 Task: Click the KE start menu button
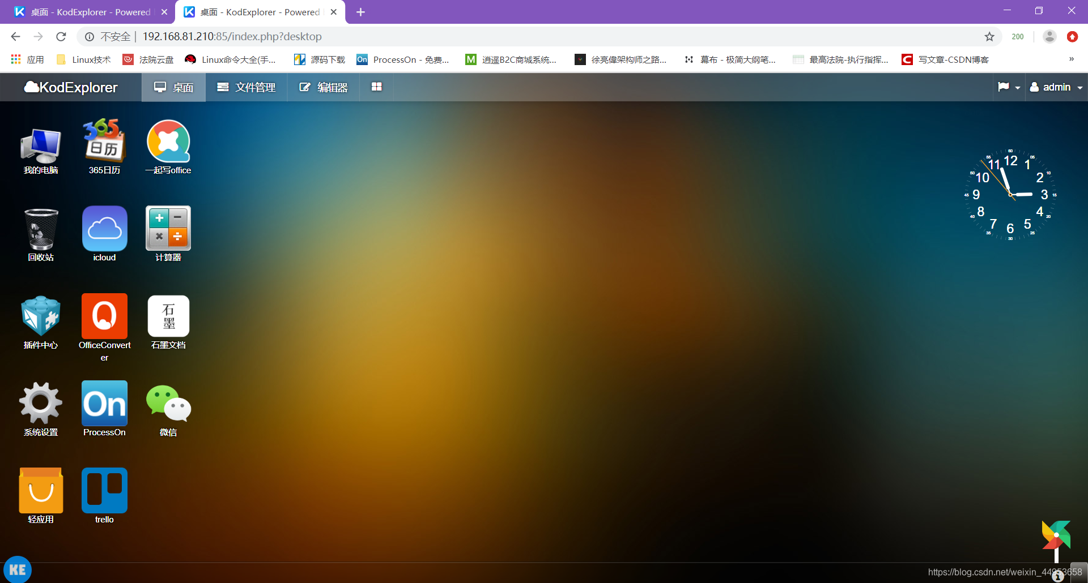[x=18, y=569]
